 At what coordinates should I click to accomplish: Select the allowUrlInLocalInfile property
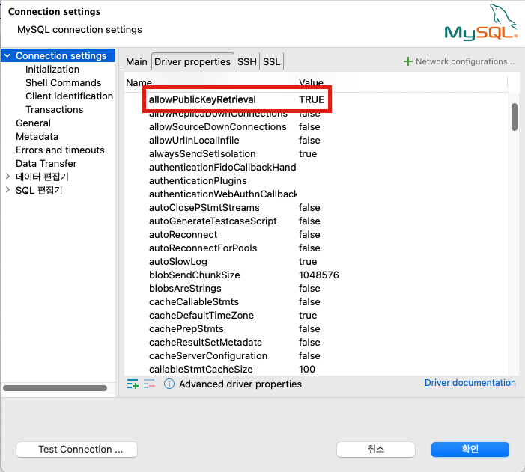tap(194, 140)
